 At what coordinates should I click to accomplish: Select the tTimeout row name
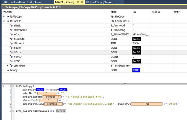(19, 43)
